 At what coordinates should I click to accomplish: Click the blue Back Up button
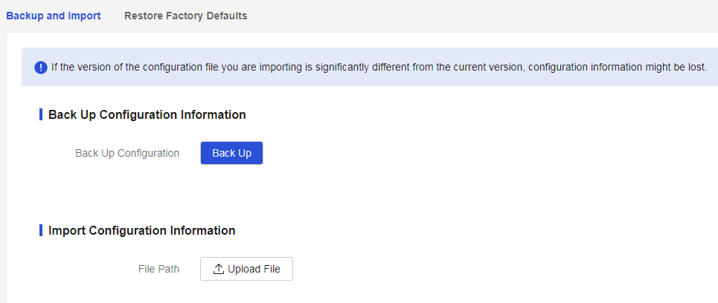(231, 153)
